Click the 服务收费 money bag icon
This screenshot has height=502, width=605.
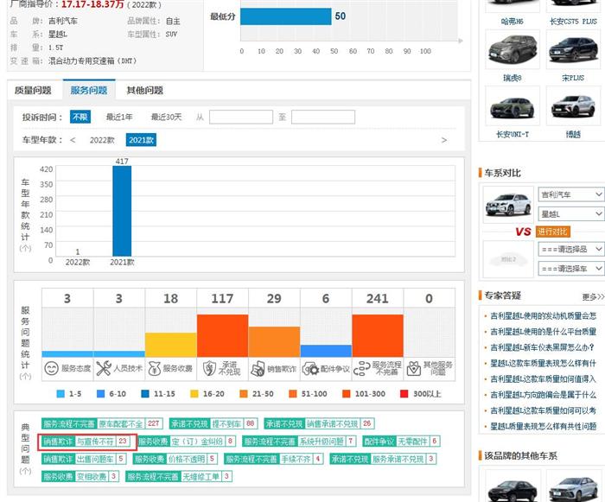tap(155, 368)
